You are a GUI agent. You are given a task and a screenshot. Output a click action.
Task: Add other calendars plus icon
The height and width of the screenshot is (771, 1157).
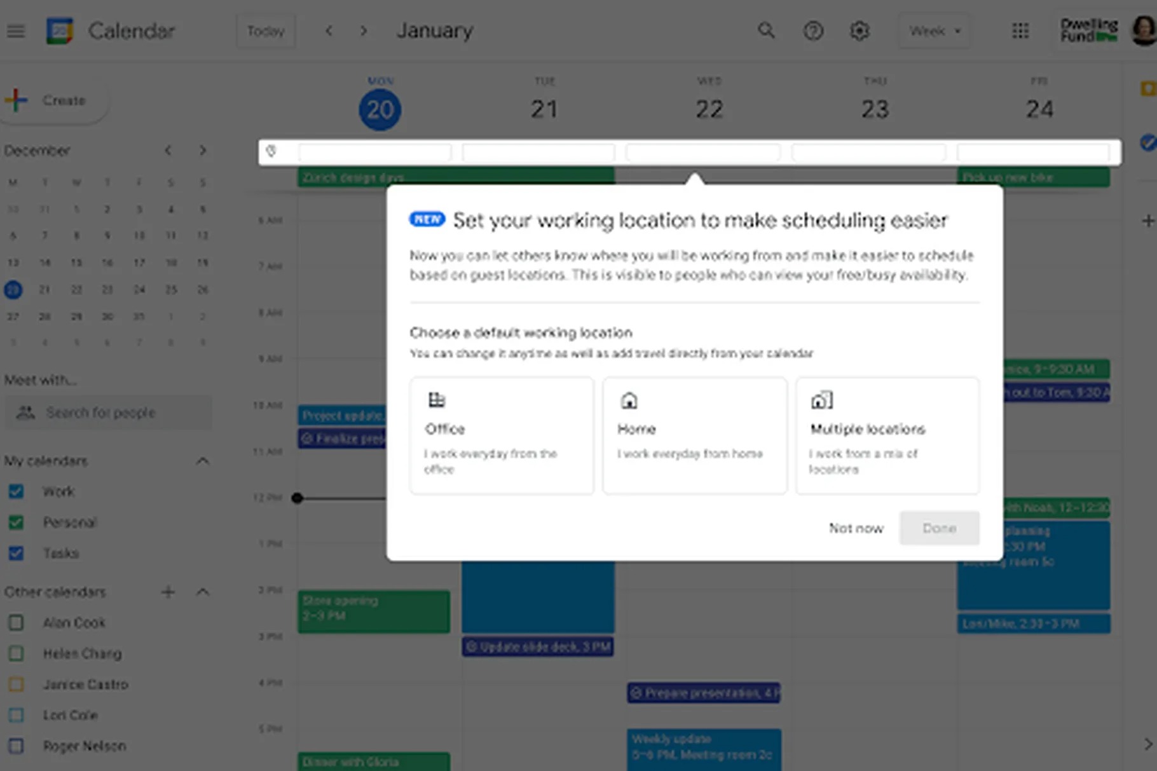tap(168, 592)
